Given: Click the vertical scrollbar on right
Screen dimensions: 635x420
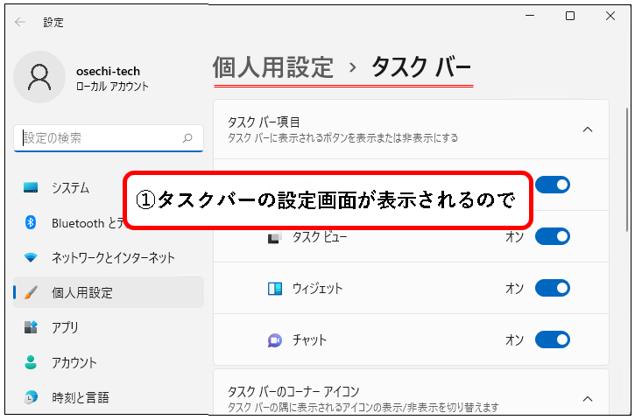Looking at the screenshot, I should click(627, 170).
